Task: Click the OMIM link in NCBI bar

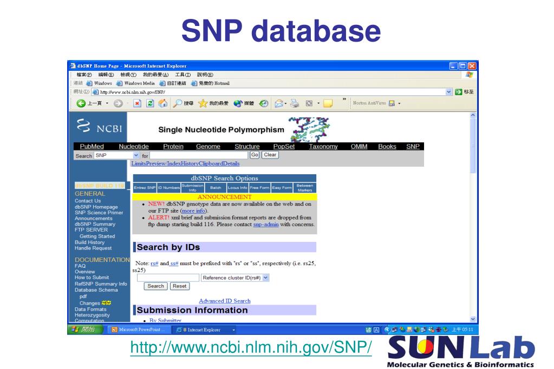Action: click(359, 147)
